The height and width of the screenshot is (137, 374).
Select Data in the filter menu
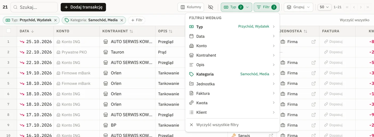coord(232,36)
